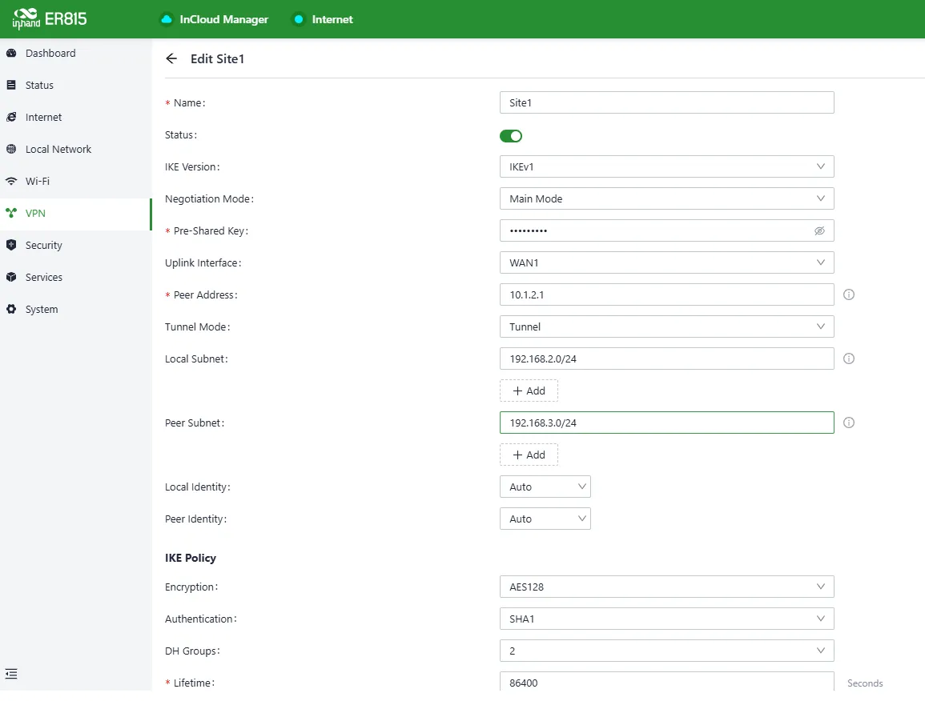Show info tooltip for Peer Subnet
This screenshot has height=701, width=925.
849,423
